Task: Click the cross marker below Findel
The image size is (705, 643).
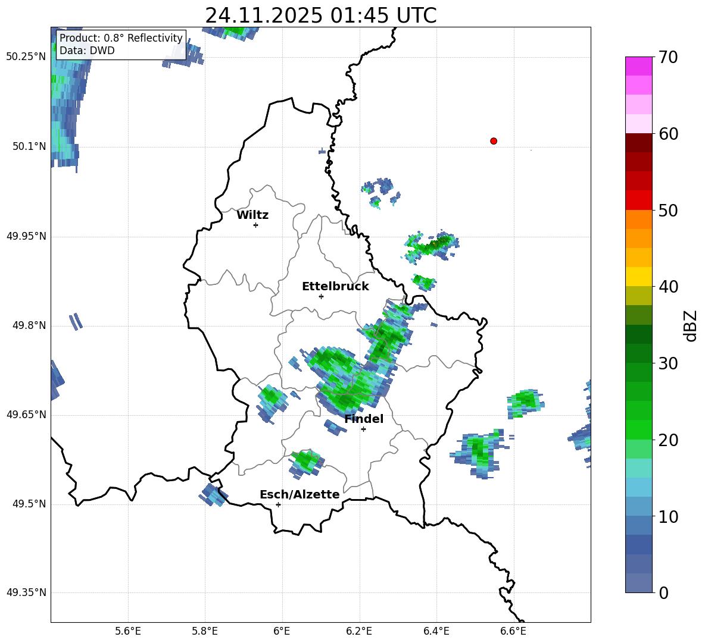Action: (x=363, y=429)
